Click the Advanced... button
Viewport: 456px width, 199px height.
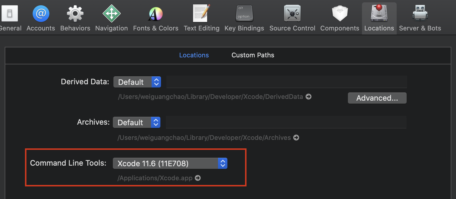coord(377,98)
